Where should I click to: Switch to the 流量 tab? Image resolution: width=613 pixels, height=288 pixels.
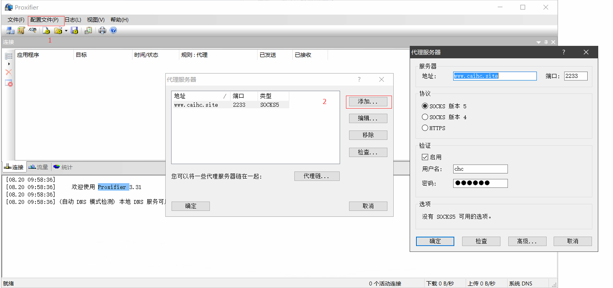tap(38, 167)
